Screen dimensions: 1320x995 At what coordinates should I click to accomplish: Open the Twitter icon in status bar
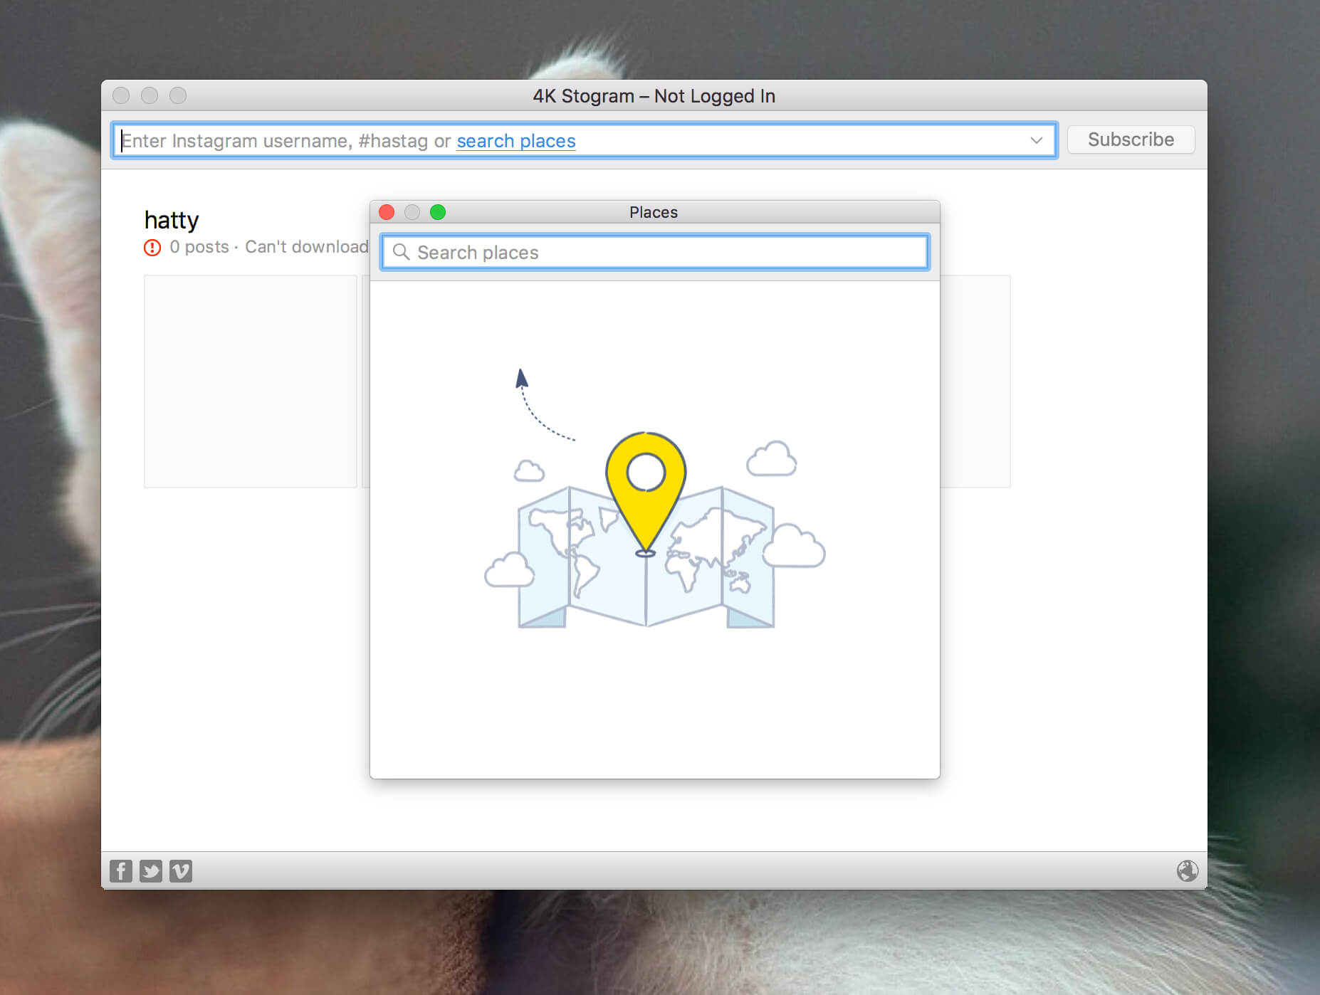(151, 870)
